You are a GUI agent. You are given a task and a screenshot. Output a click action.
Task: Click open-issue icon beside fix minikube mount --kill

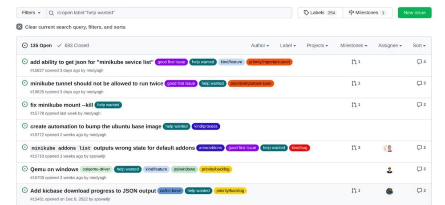pos(25,104)
